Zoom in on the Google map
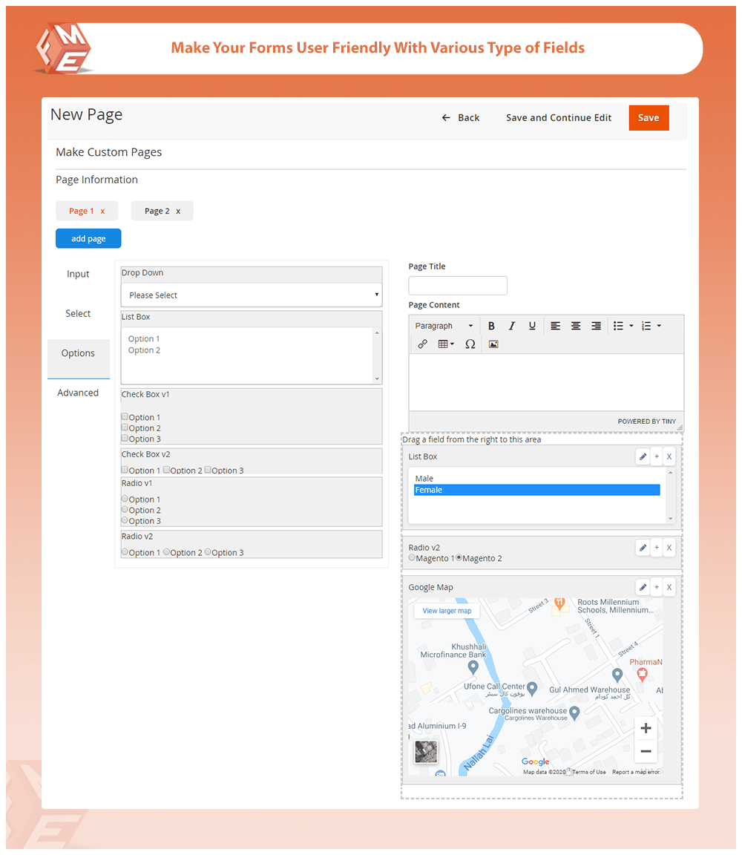Image resolution: width=742 pixels, height=855 pixels. 646,728
